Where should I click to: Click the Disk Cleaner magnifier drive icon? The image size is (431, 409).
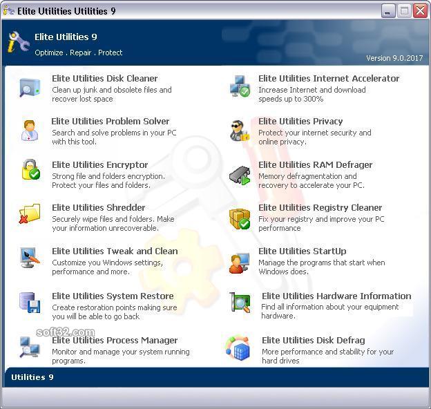coord(30,88)
